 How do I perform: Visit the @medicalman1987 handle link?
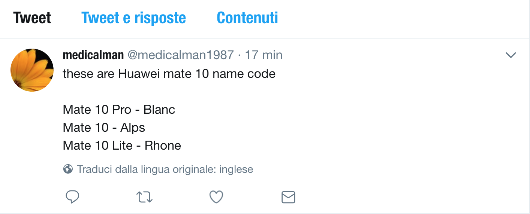[x=181, y=55]
